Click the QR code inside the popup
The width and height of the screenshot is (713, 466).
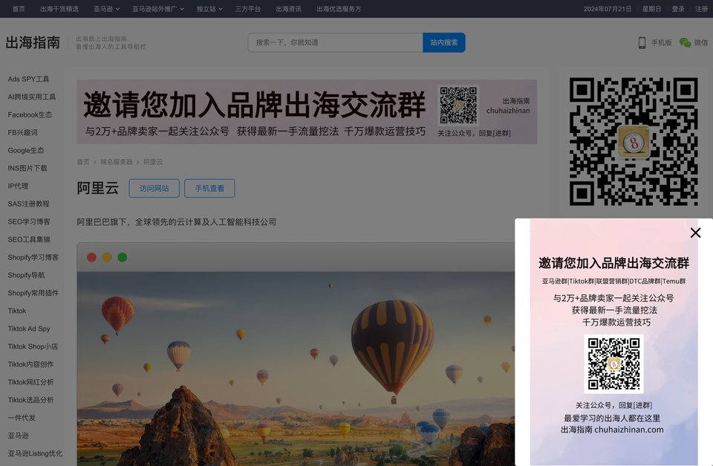pyautogui.click(x=614, y=364)
